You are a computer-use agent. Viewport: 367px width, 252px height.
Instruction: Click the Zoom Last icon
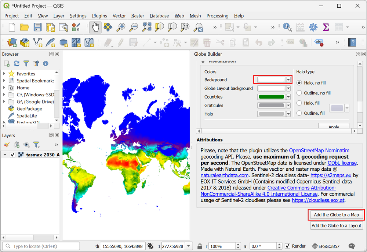coord(198,27)
